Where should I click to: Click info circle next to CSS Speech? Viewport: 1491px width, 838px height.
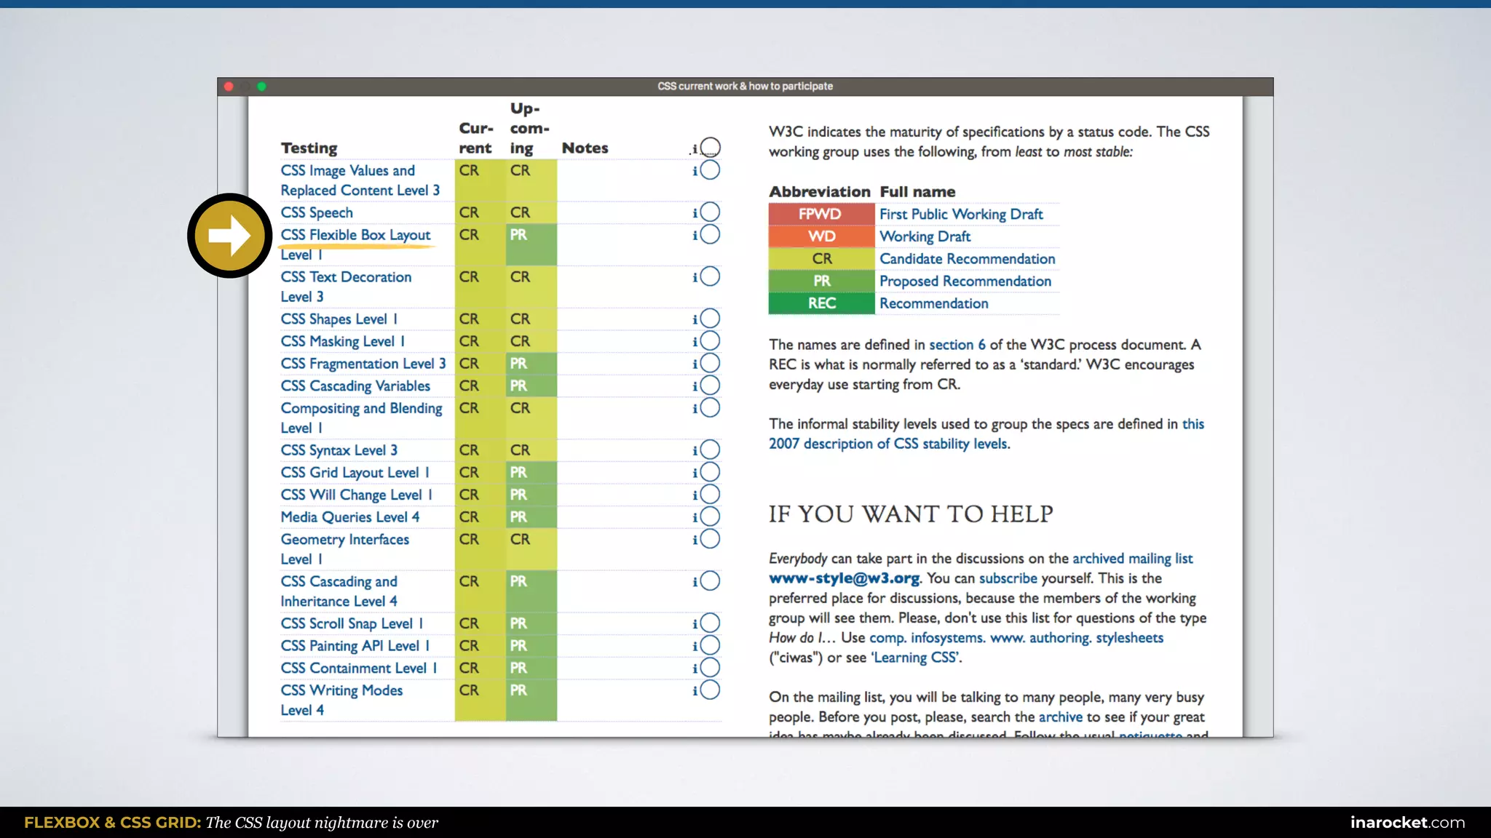(710, 212)
